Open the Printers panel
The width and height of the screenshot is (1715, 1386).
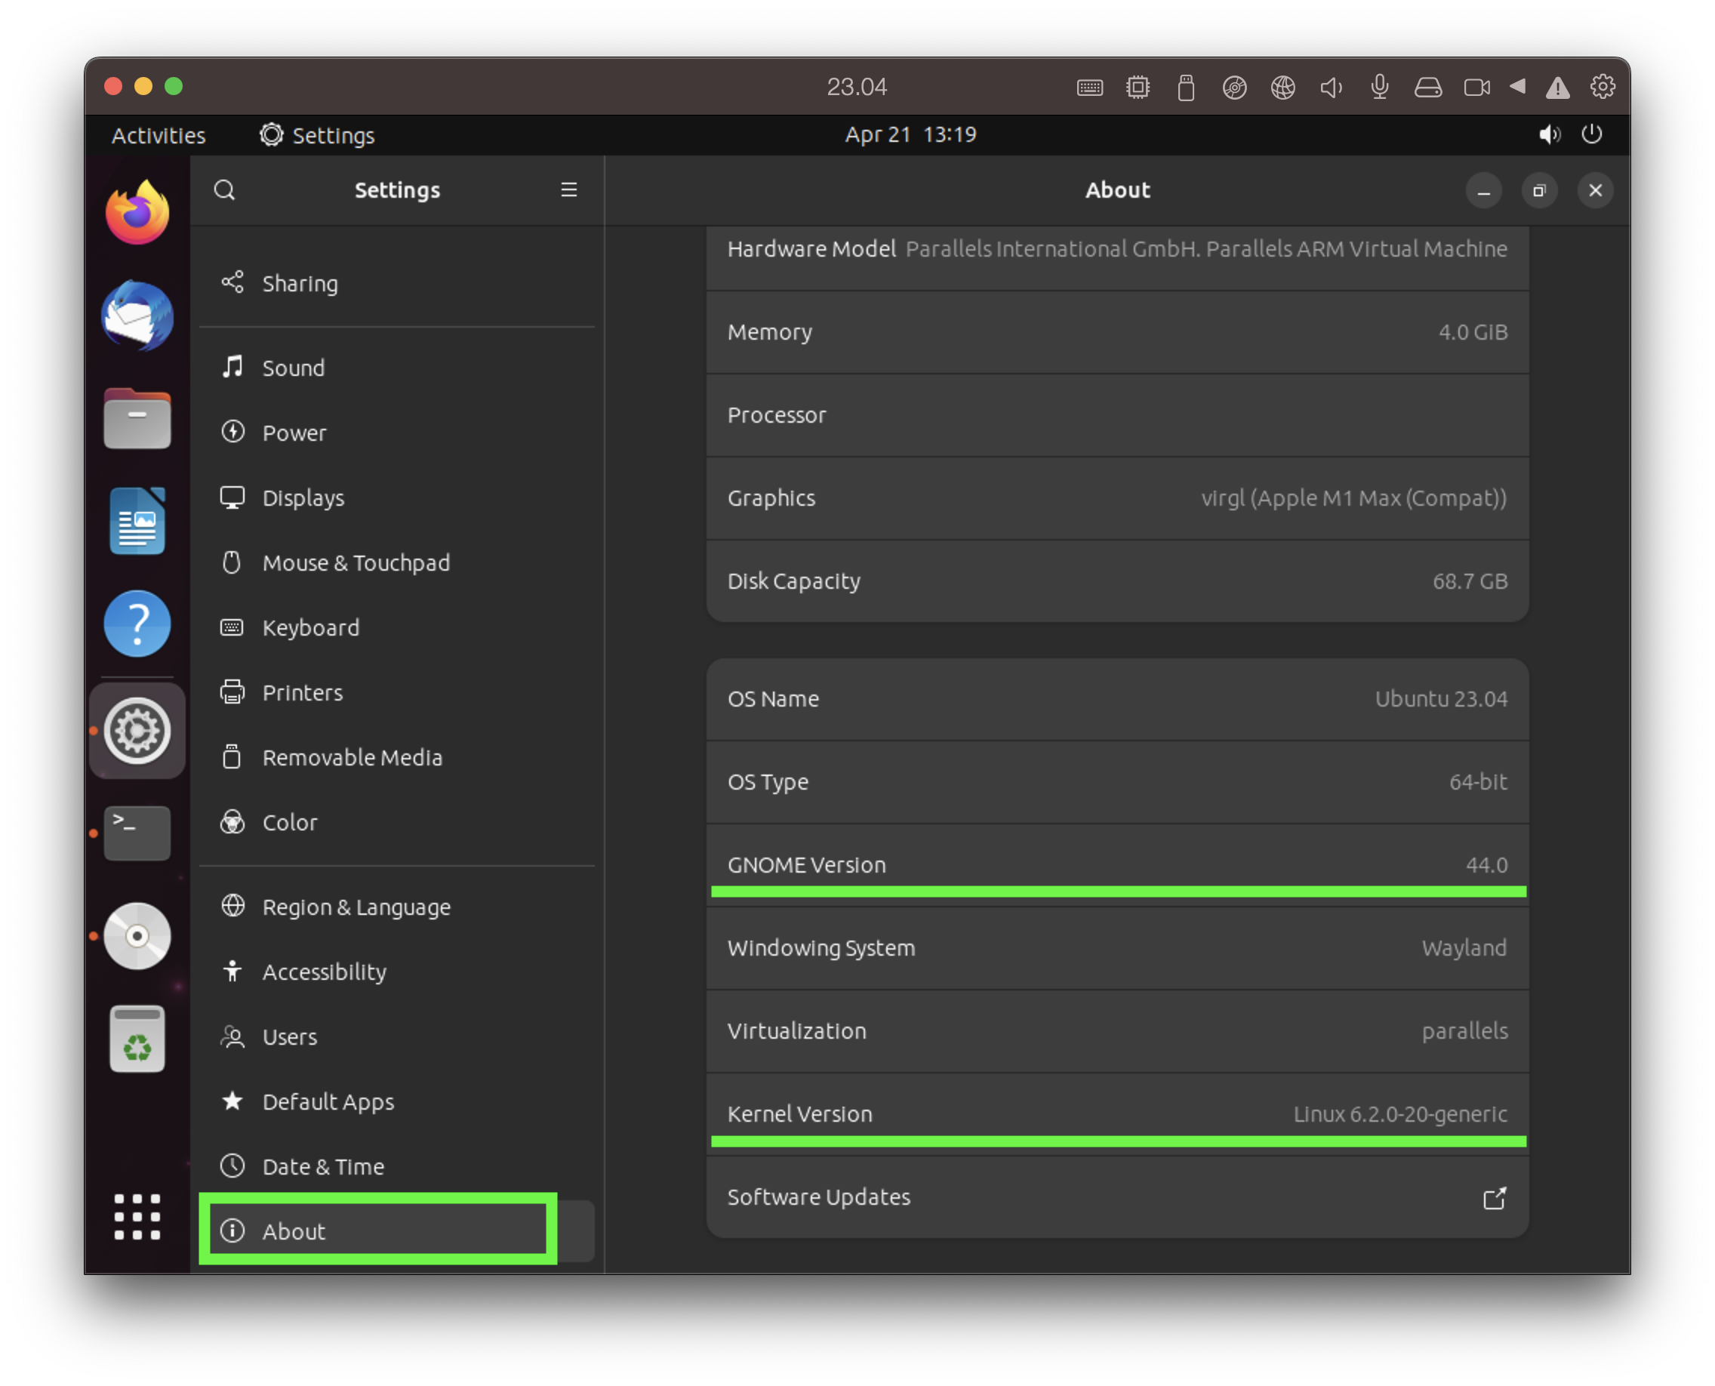[397, 693]
